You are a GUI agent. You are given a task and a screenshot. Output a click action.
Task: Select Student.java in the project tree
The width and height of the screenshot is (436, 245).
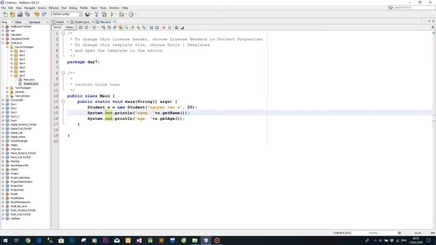[31, 84]
